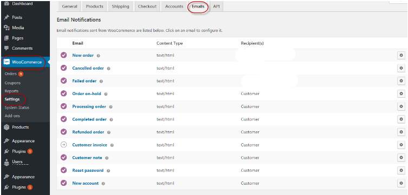408x195 pixels.
Task: Go to Orders in WooCommerce submenu
Action: [x=11, y=74]
